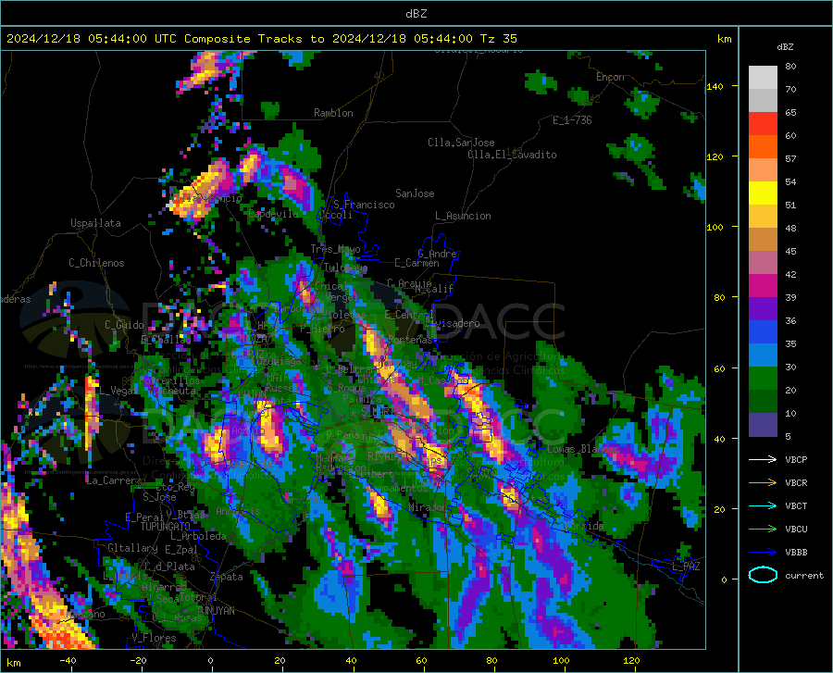Select the dark green 20-10 dBZ swatch
This screenshot has height=673, width=833.
(763, 402)
